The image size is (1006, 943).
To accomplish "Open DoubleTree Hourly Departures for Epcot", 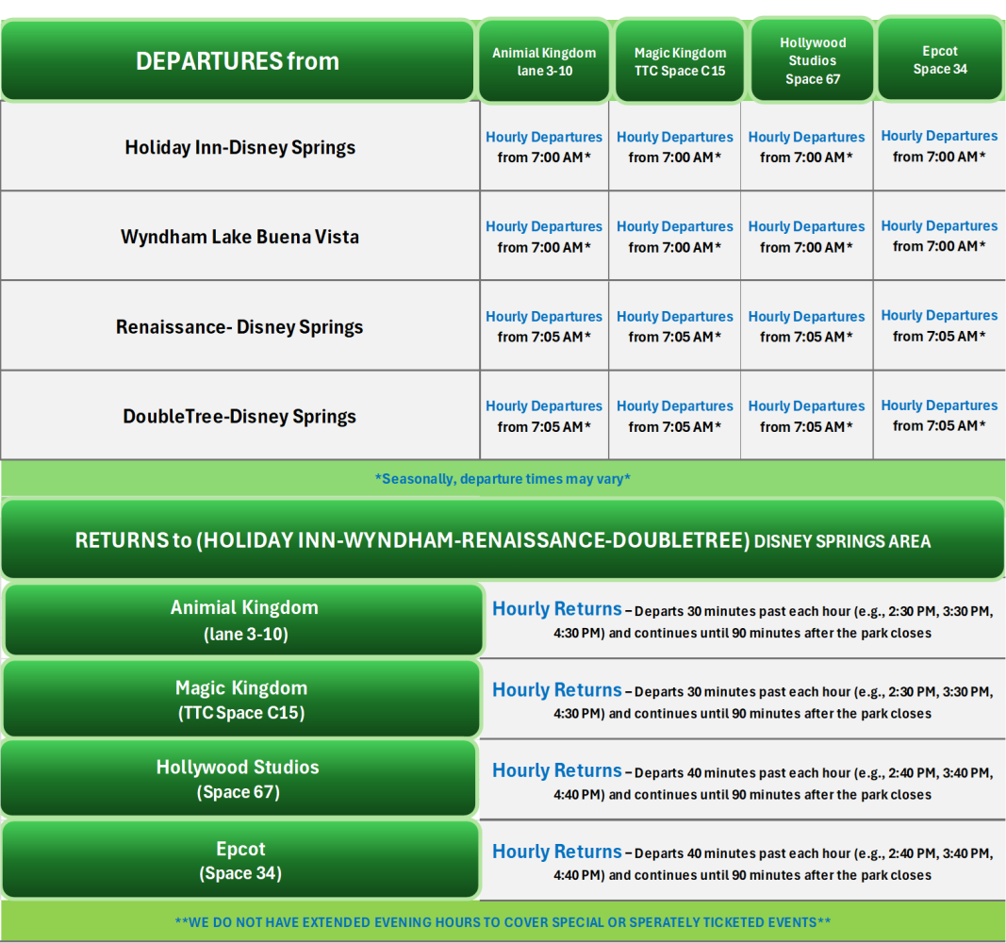I will tap(939, 405).
